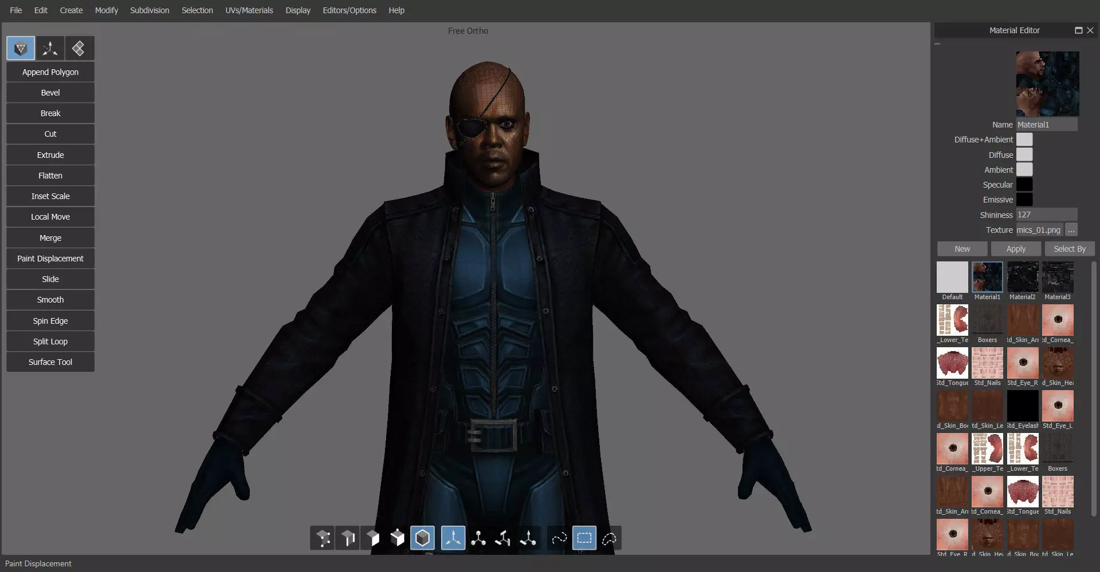Click the Inset Scale button

coord(50,196)
